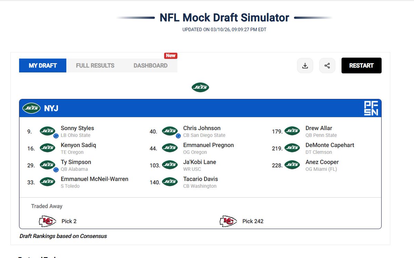Click the blue trade badge on pick 9
This screenshot has width=414, height=258.
click(x=56, y=136)
